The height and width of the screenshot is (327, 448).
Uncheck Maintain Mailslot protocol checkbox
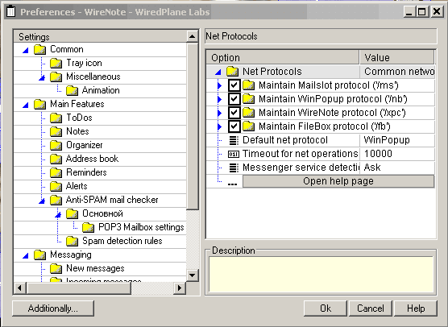tap(234, 85)
